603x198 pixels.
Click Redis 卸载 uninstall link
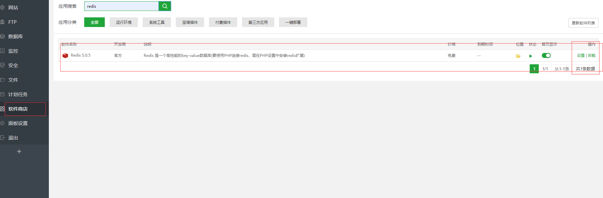tap(592, 56)
